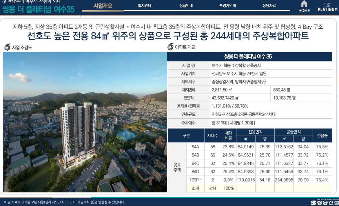This screenshot has width=339, height=206.
Task: Click the table title 쌍용 더 플래티넘 여수 35
Action: click(248, 57)
